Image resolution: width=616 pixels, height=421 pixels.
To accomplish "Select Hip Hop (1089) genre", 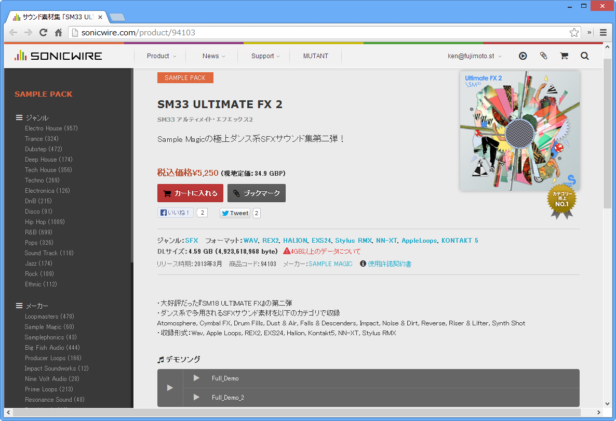I will pyautogui.click(x=45, y=222).
